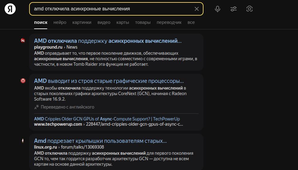Click playground.ru favicon beside first result
Image resolution: width=298 pixels, height=170 pixels.
point(23,41)
